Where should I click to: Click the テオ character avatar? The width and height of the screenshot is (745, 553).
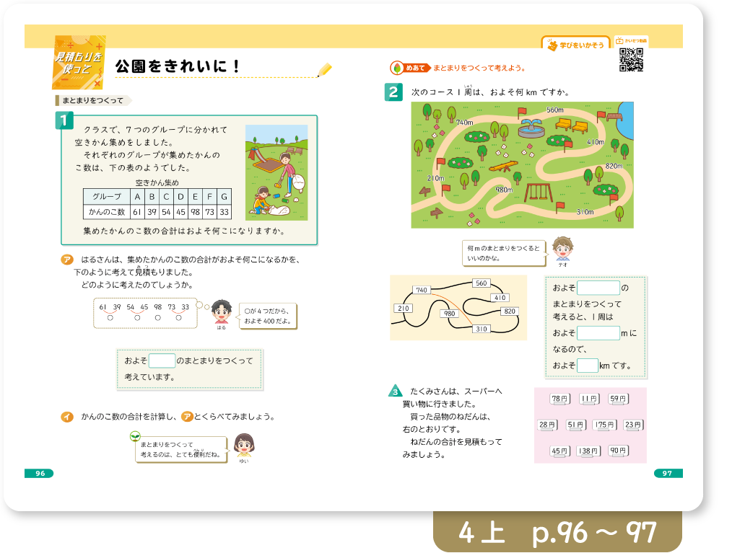coord(562,248)
